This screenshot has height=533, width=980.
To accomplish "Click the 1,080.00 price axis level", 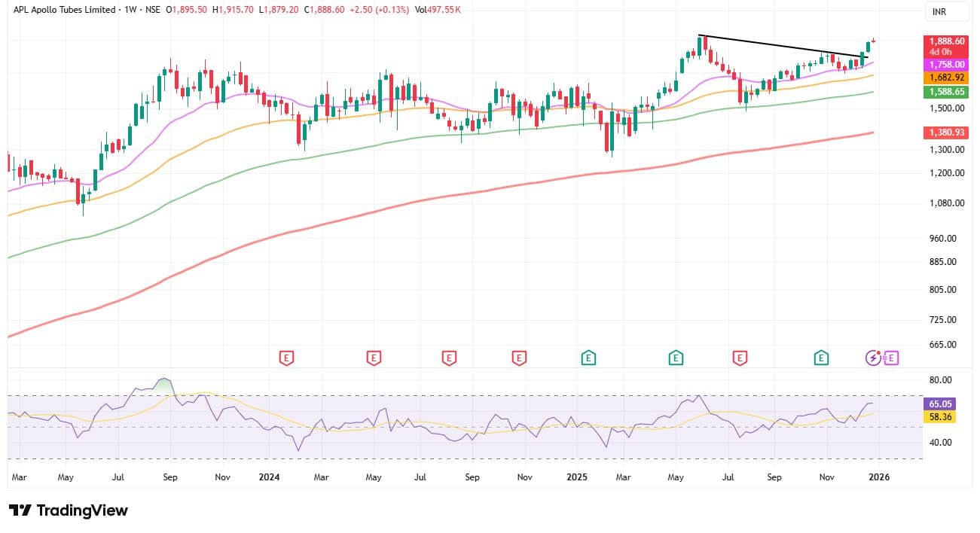I will [x=946, y=203].
